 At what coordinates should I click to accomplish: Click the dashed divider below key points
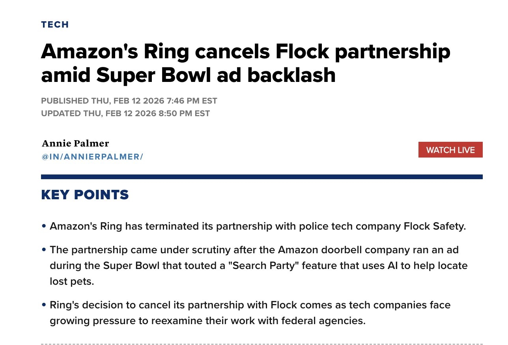click(261, 344)
